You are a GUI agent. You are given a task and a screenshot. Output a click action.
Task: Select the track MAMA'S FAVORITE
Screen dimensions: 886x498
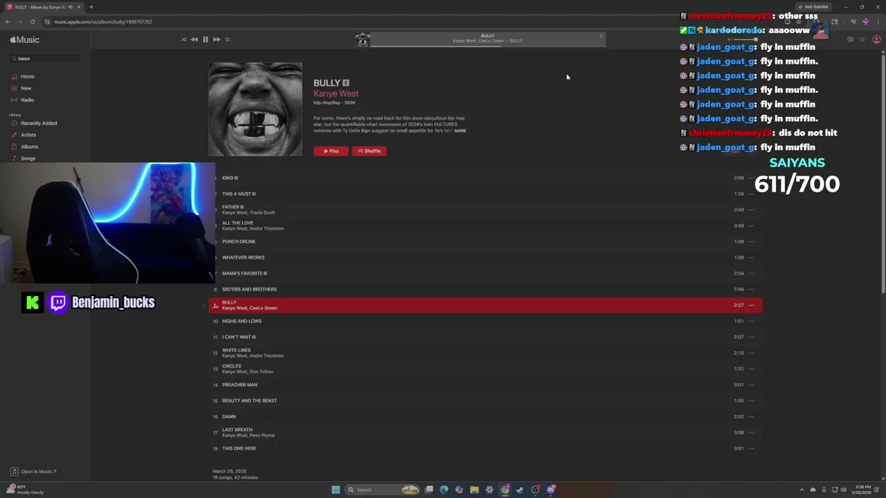point(485,273)
